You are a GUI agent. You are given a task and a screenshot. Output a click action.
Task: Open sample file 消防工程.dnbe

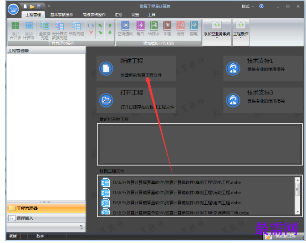coord(171,192)
